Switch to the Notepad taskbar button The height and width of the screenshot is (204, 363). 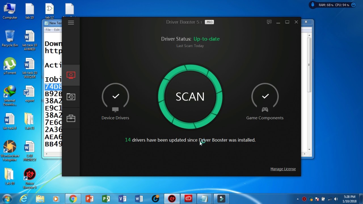(x=205, y=199)
